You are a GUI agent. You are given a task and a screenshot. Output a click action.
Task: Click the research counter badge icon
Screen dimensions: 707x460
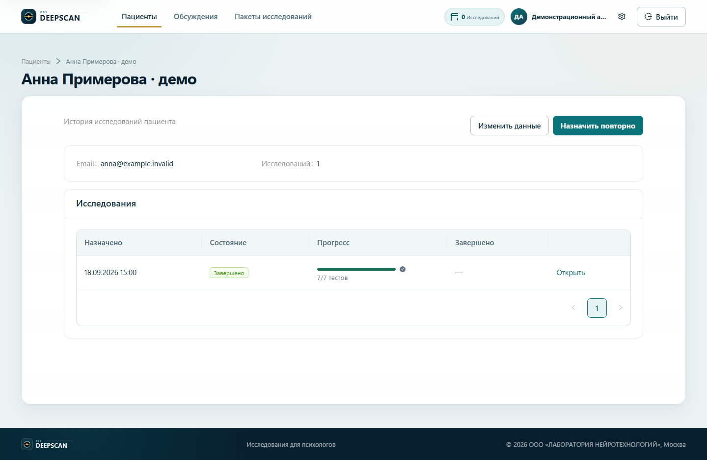[454, 17]
